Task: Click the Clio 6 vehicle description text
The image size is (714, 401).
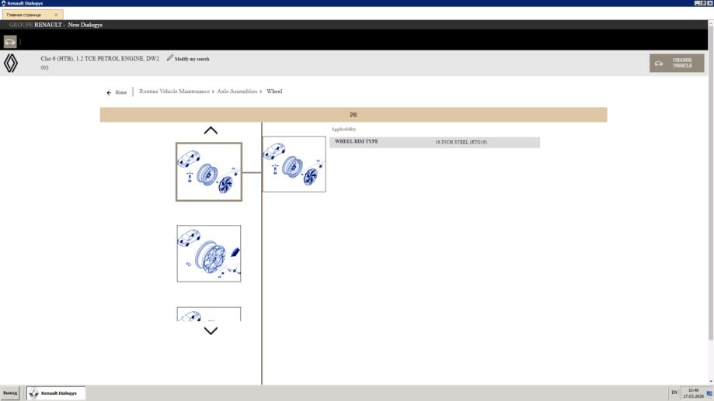Action: 99,59
